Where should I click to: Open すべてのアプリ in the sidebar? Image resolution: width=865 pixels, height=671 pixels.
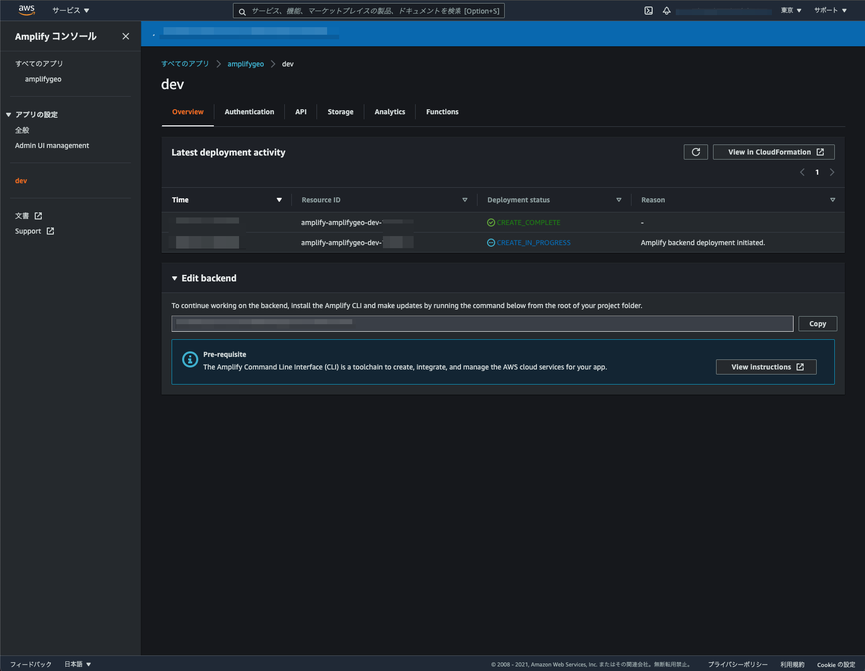[39, 63]
